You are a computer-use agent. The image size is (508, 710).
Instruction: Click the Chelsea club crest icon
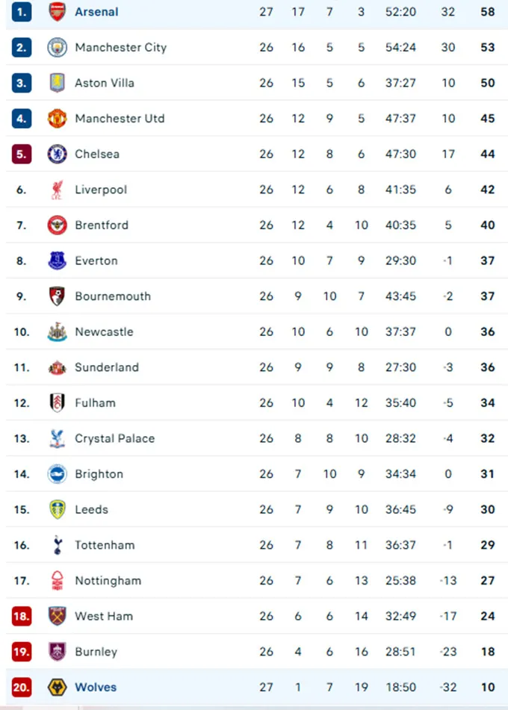[57, 155]
